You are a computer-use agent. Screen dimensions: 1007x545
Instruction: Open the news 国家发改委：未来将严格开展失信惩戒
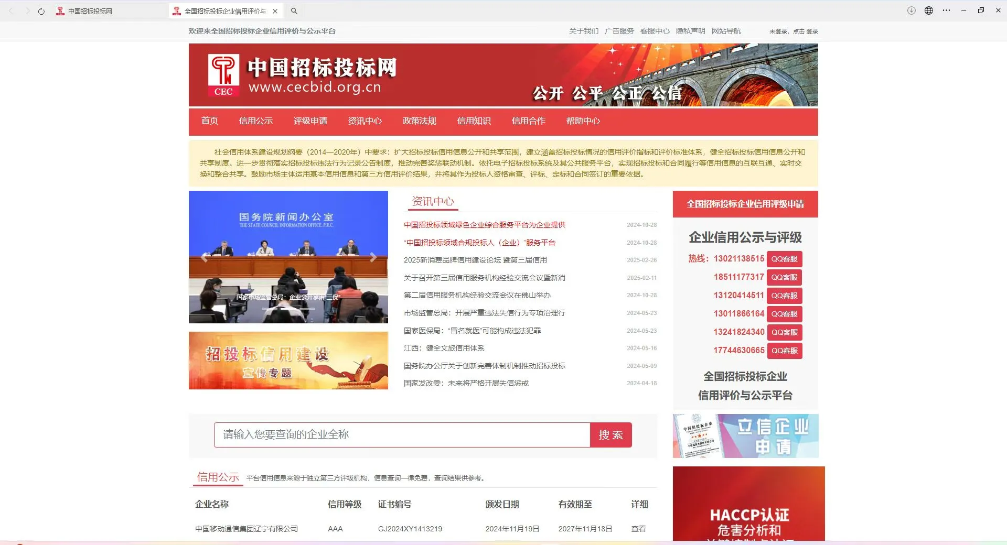[x=466, y=383]
